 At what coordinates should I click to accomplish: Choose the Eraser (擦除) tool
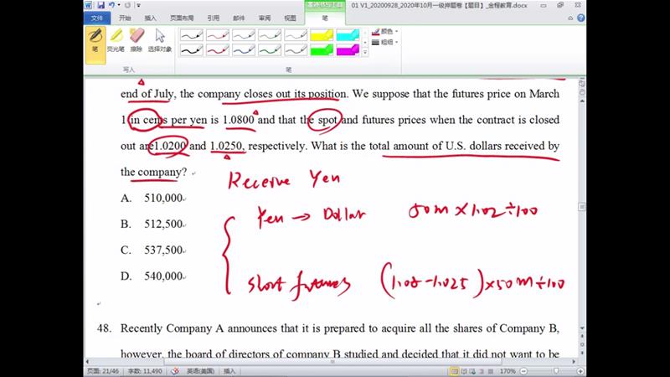(137, 40)
